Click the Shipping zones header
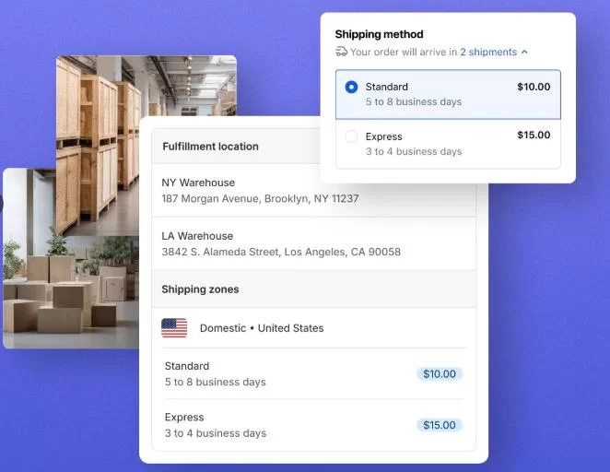 [200, 289]
